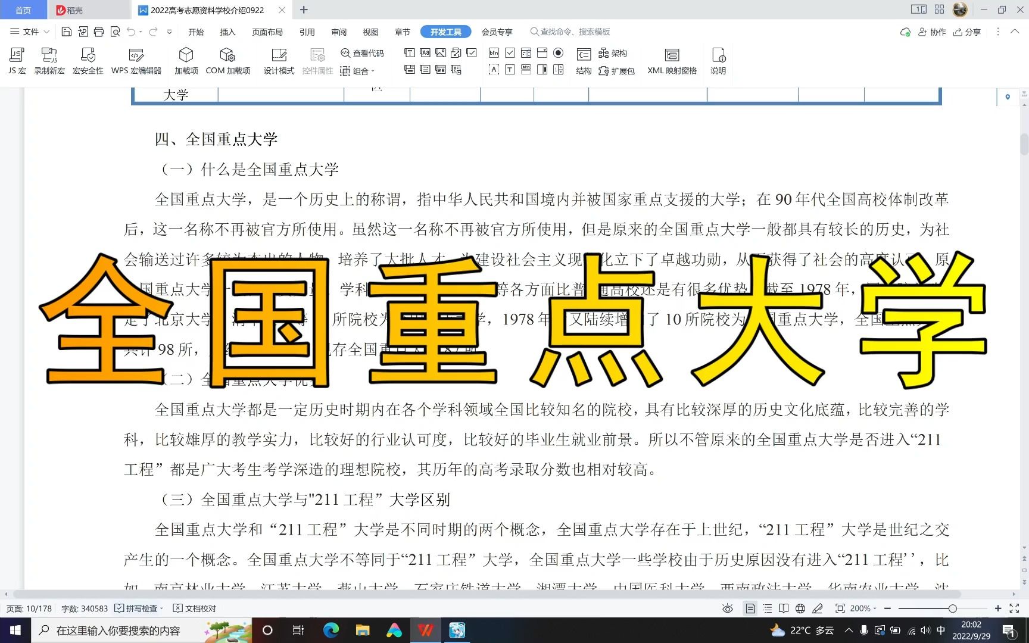1029x643 pixels.
Task: Insert the ActiveX check box control
Action: (510, 53)
